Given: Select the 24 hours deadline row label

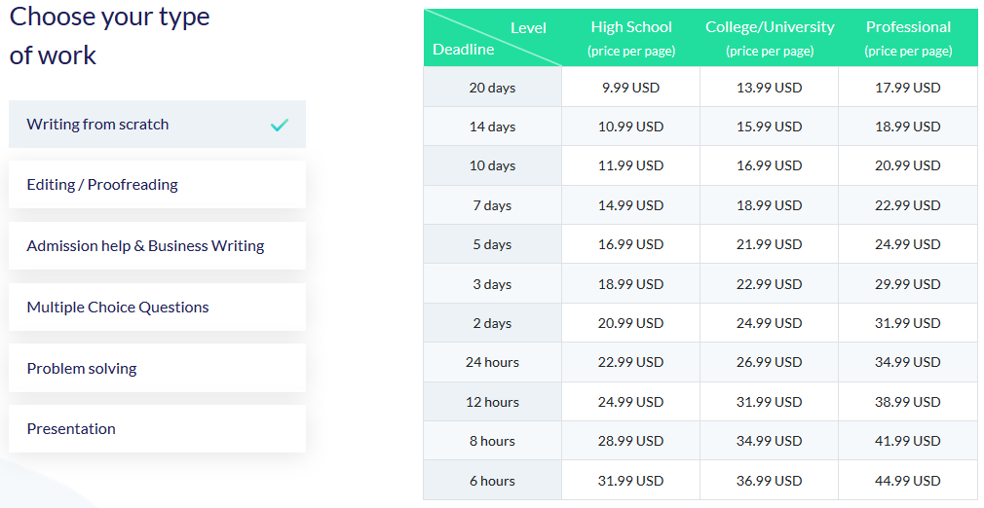Looking at the screenshot, I should 493,362.
